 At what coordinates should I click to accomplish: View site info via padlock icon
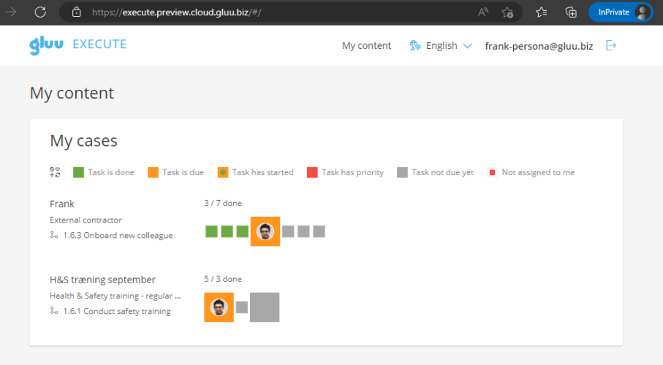pyautogui.click(x=76, y=12)
